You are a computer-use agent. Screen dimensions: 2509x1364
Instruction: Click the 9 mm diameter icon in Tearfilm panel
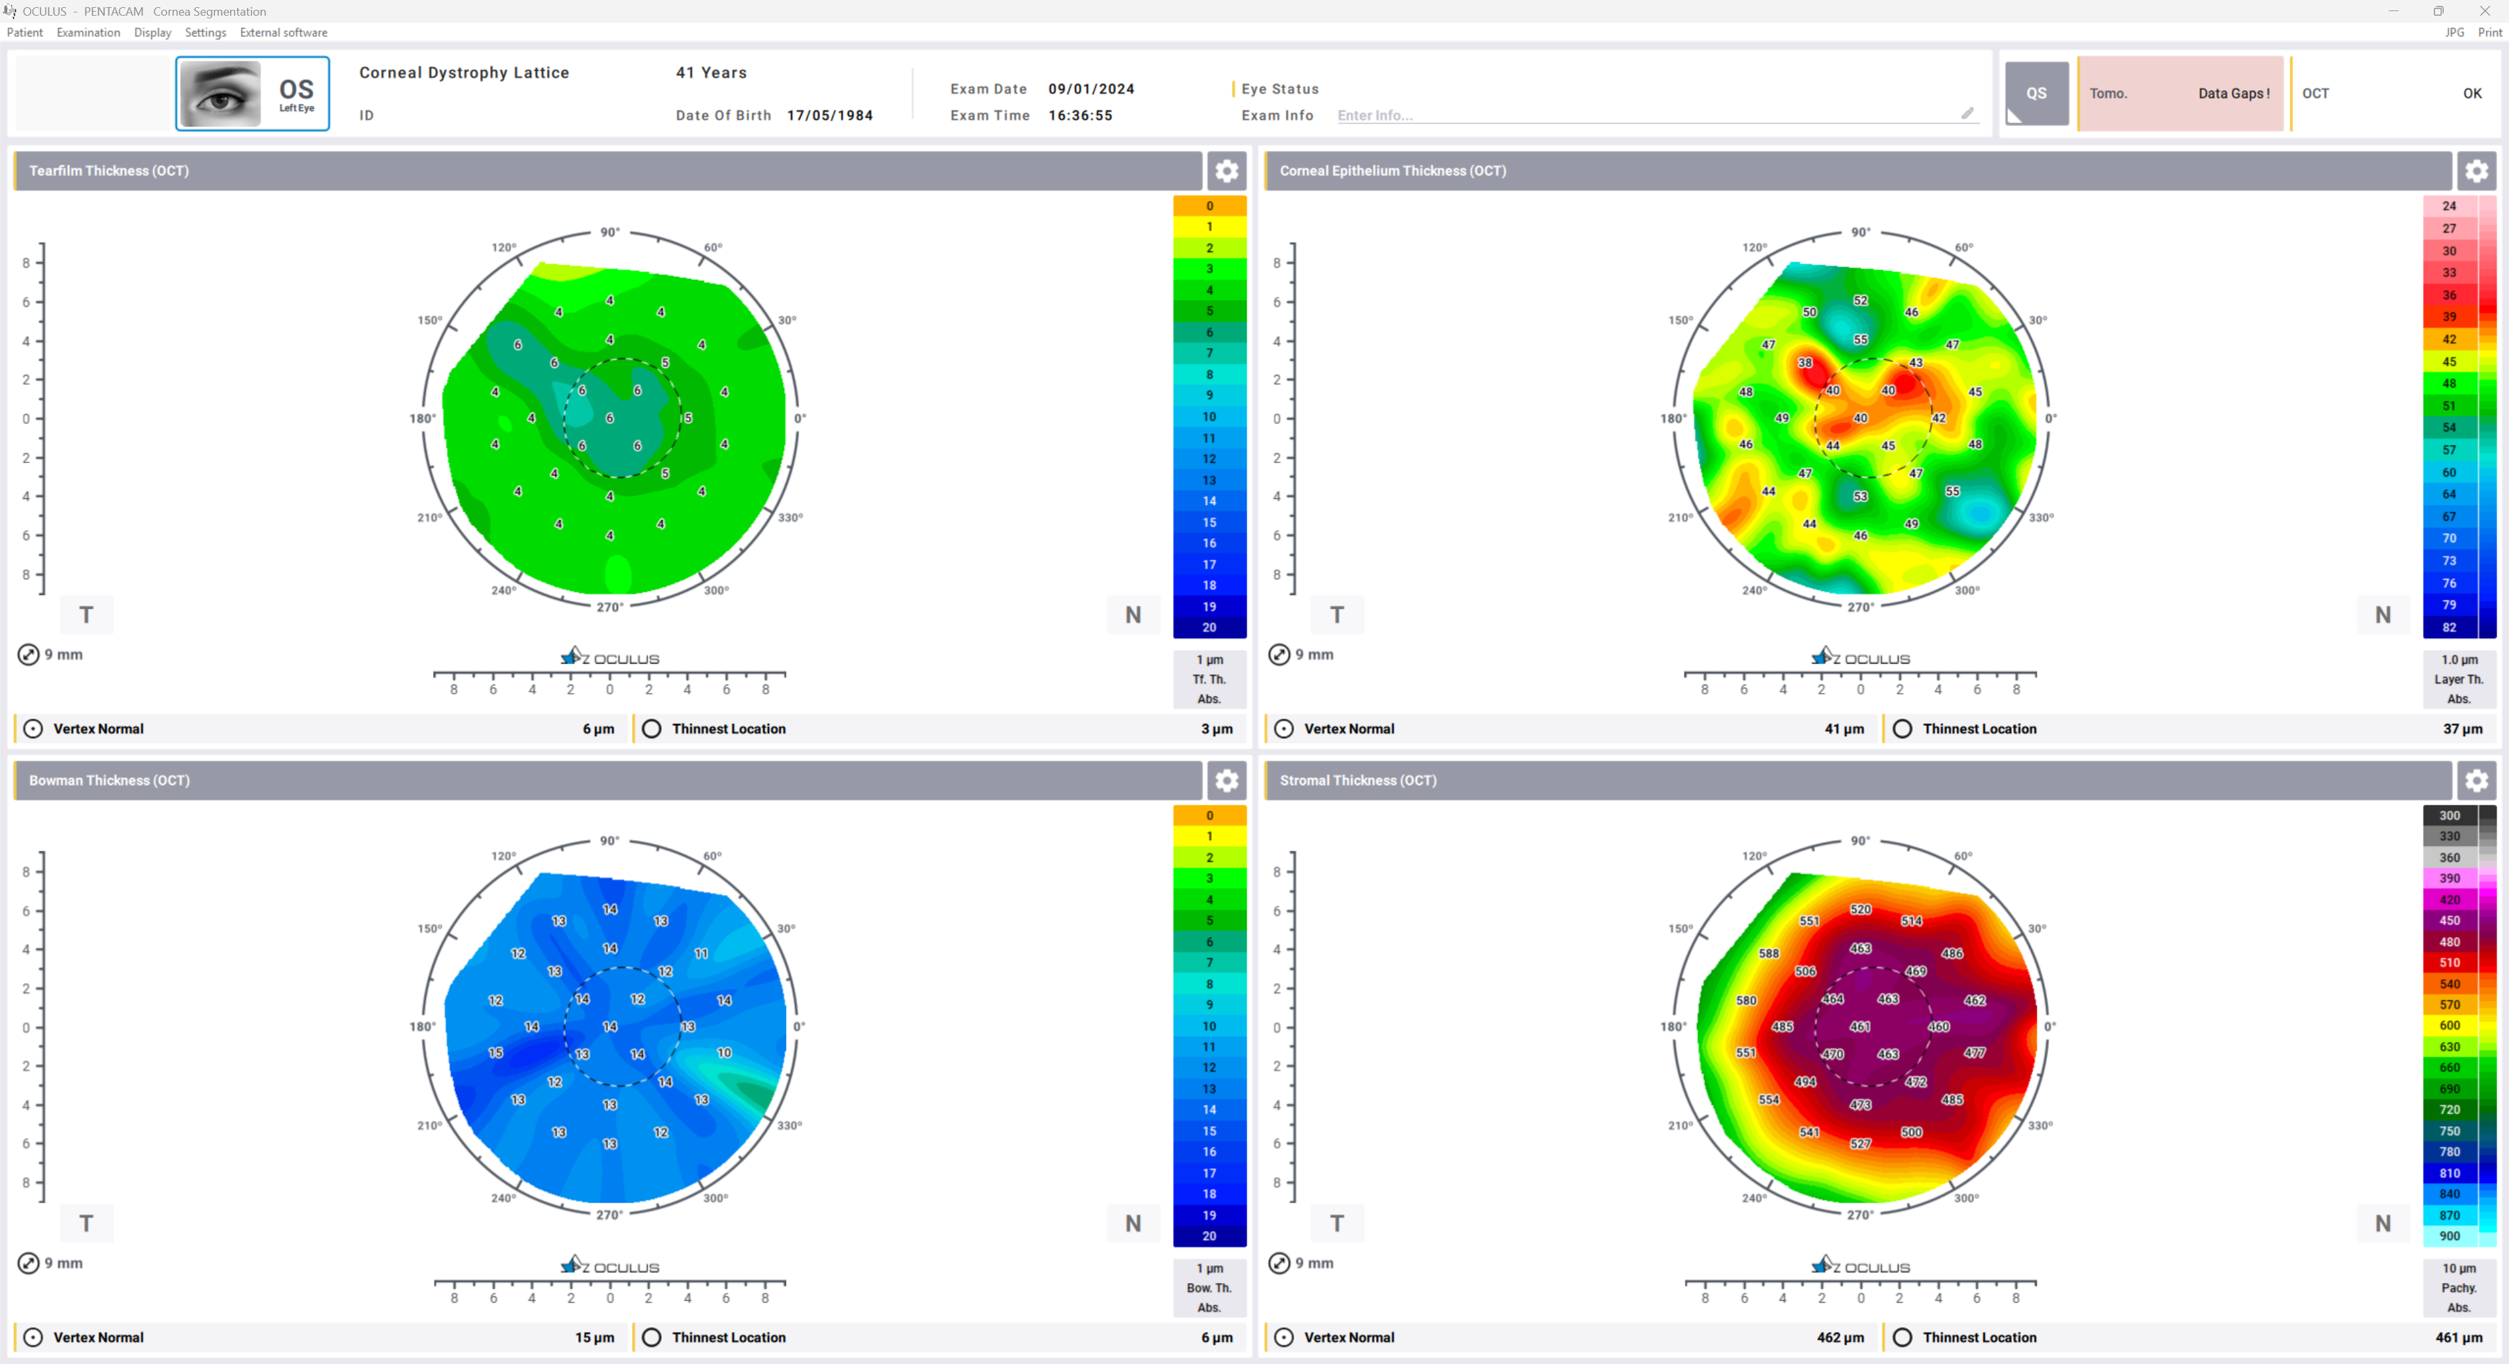click(x=28, y=655)
